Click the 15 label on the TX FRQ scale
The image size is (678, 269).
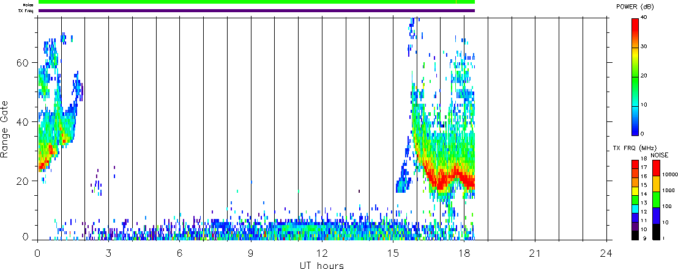pos(644,185)
